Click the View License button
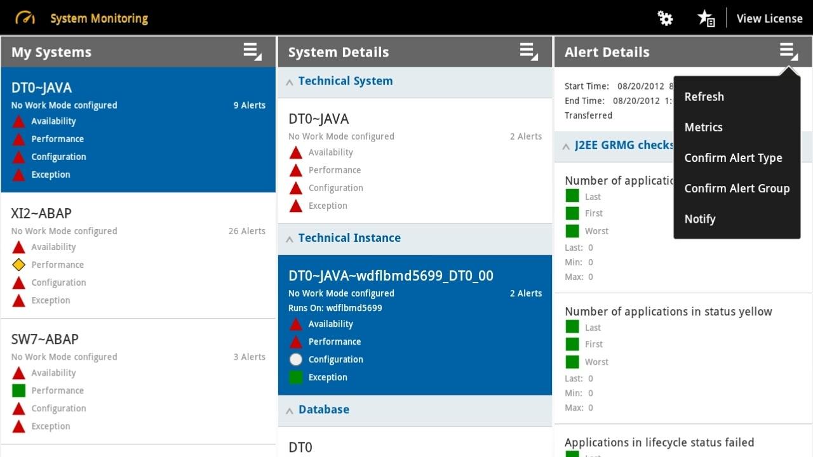This screenshot has width=813, height=457. point(769,18)
